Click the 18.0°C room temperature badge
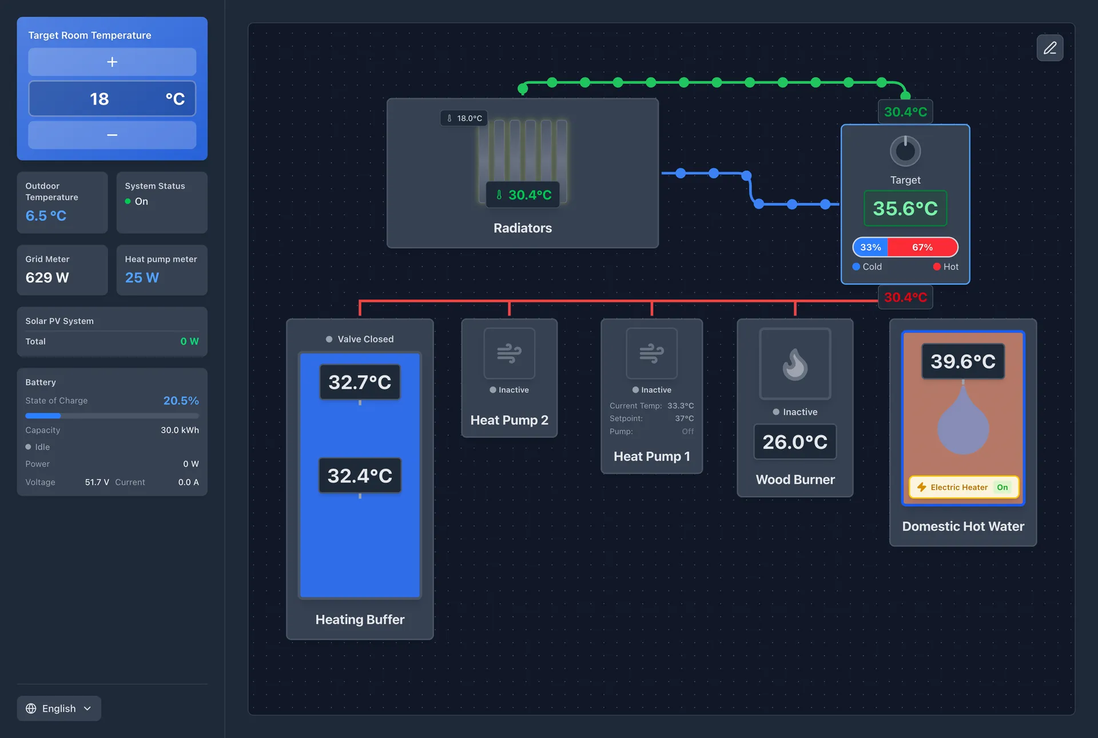This screenshot has height=738, width=1098. (464, 118)
